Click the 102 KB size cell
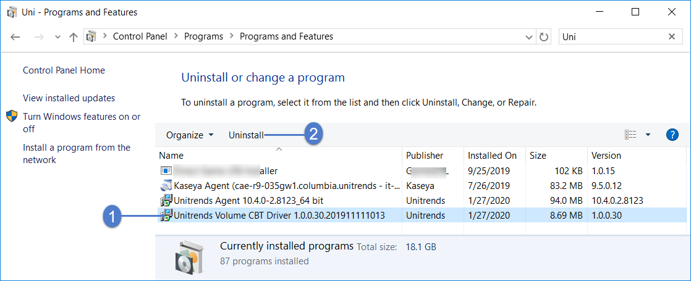 [x=567, y=170]
